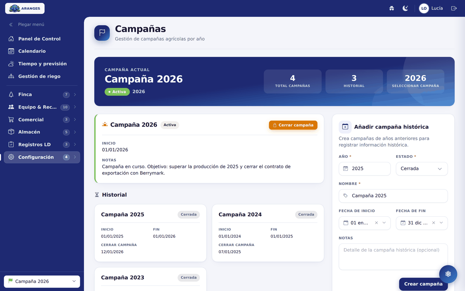Click the Campaña 2025 history card title
465x291 pixels.
(x=123, y=214)
